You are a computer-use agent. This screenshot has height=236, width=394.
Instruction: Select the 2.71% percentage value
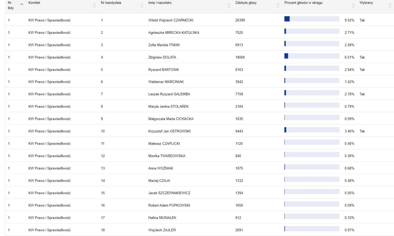(x=349, y=33)
